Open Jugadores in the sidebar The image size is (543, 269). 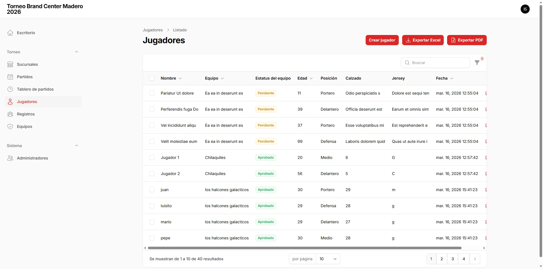click(43, 102)
